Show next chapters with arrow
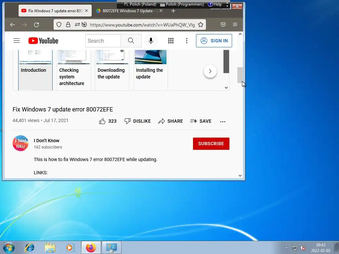 click(x=210, y=71)
